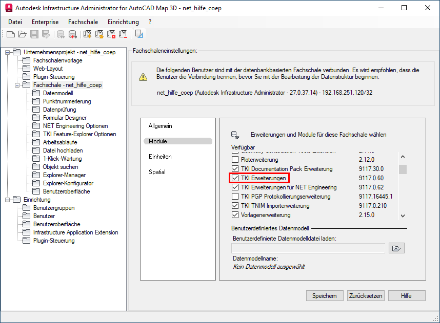Click folder icon of Datenmodell node
Screen dimensions: 440x323
36,93
